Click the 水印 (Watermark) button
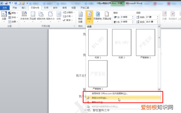This screenshot has width=181, height=113. point(89,17)
